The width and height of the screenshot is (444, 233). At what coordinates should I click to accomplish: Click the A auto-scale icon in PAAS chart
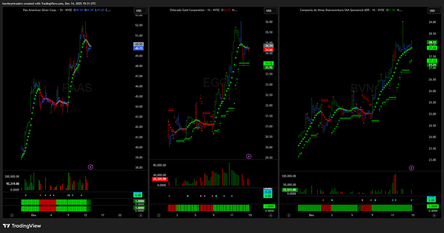click(141, 215)
